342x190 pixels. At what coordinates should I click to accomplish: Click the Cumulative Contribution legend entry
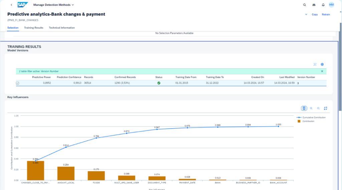pyautogui.click(x=311, y=117)
